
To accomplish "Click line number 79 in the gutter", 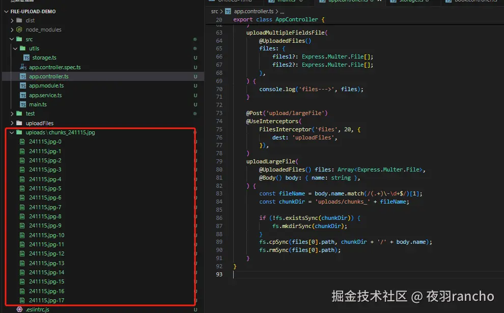I will (x=219, y=162).
